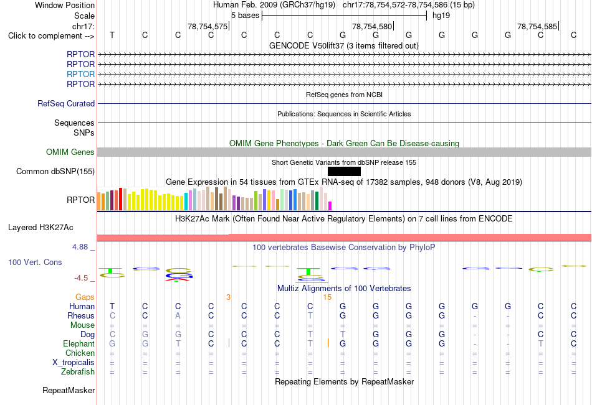Click the 'Gene Expression in 54 tissues' title
The height and width of the screenshot is (405, 592).
(x=344, y=182)
